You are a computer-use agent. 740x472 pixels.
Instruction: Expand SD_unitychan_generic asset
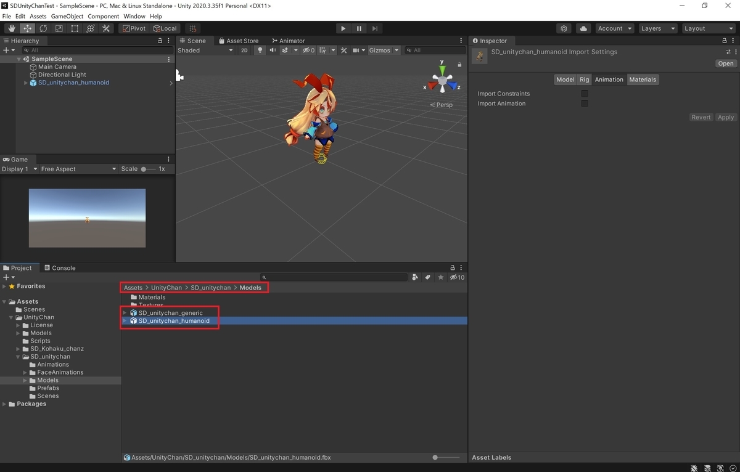coord(125,313)
